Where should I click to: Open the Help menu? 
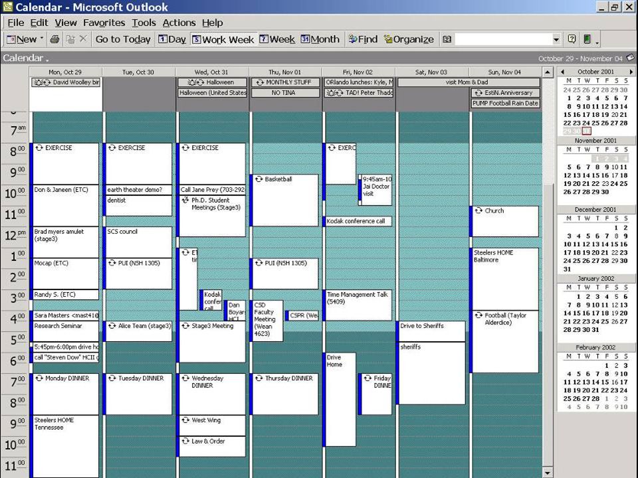coord(213,23)
